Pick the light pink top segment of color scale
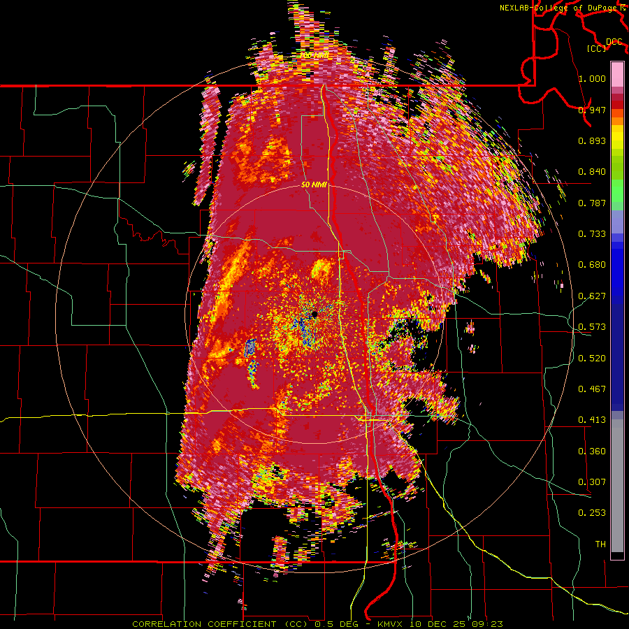Viewport: 629px width, 629px height. 617,75
